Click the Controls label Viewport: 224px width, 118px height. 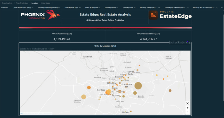point(4,7)
